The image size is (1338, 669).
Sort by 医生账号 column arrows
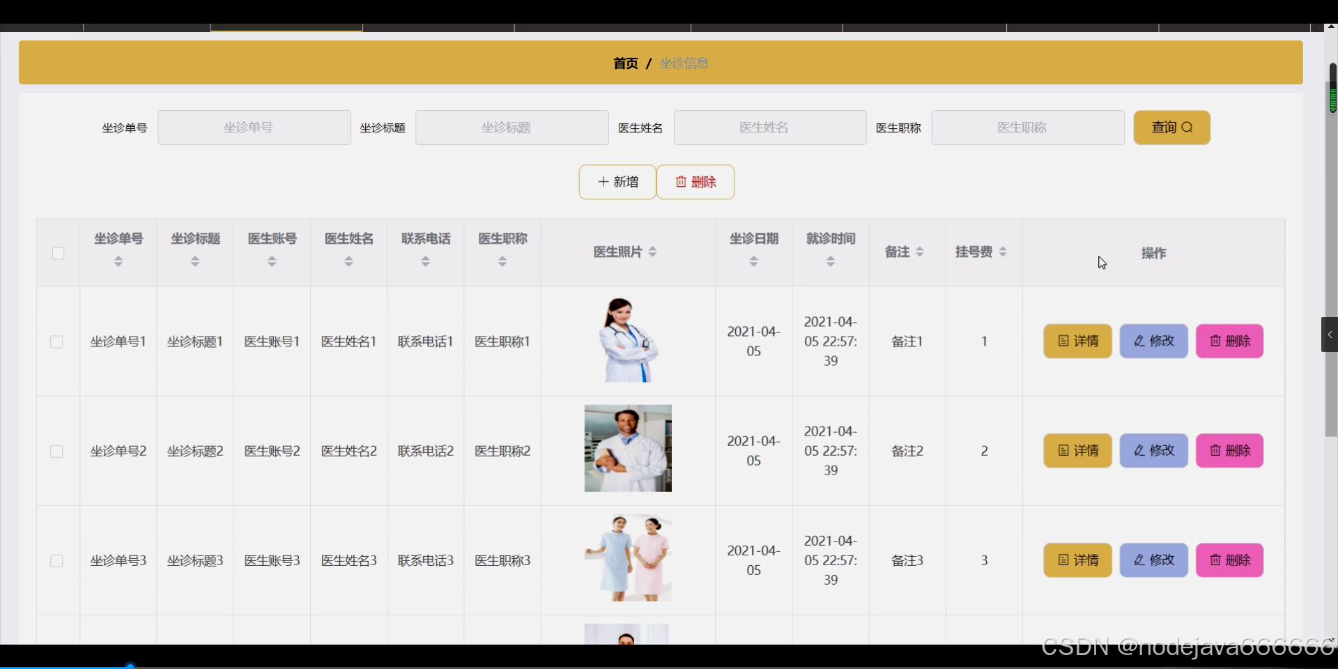pos(272,261)
